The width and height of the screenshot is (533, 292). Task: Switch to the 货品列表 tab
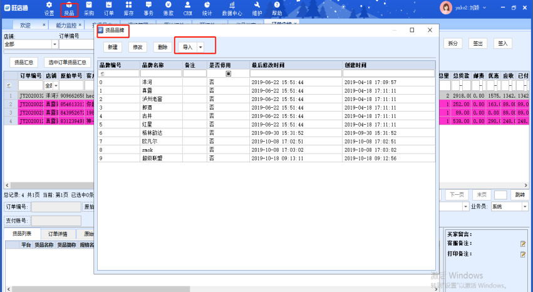(22, 234)
